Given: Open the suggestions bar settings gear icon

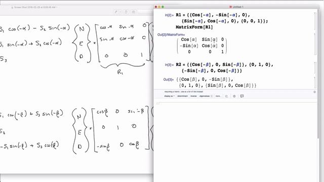Looking at the screenshot, I should tap(234, 96).
